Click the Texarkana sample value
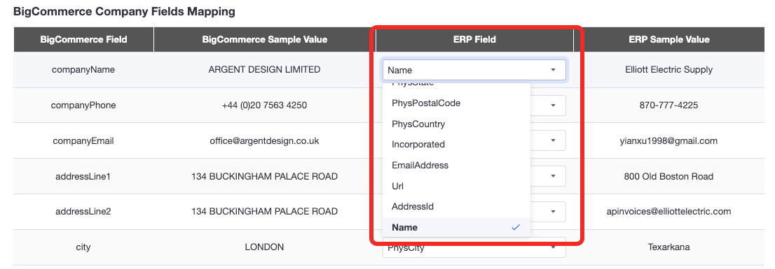The image size is (775, 269). coord(668,247)
